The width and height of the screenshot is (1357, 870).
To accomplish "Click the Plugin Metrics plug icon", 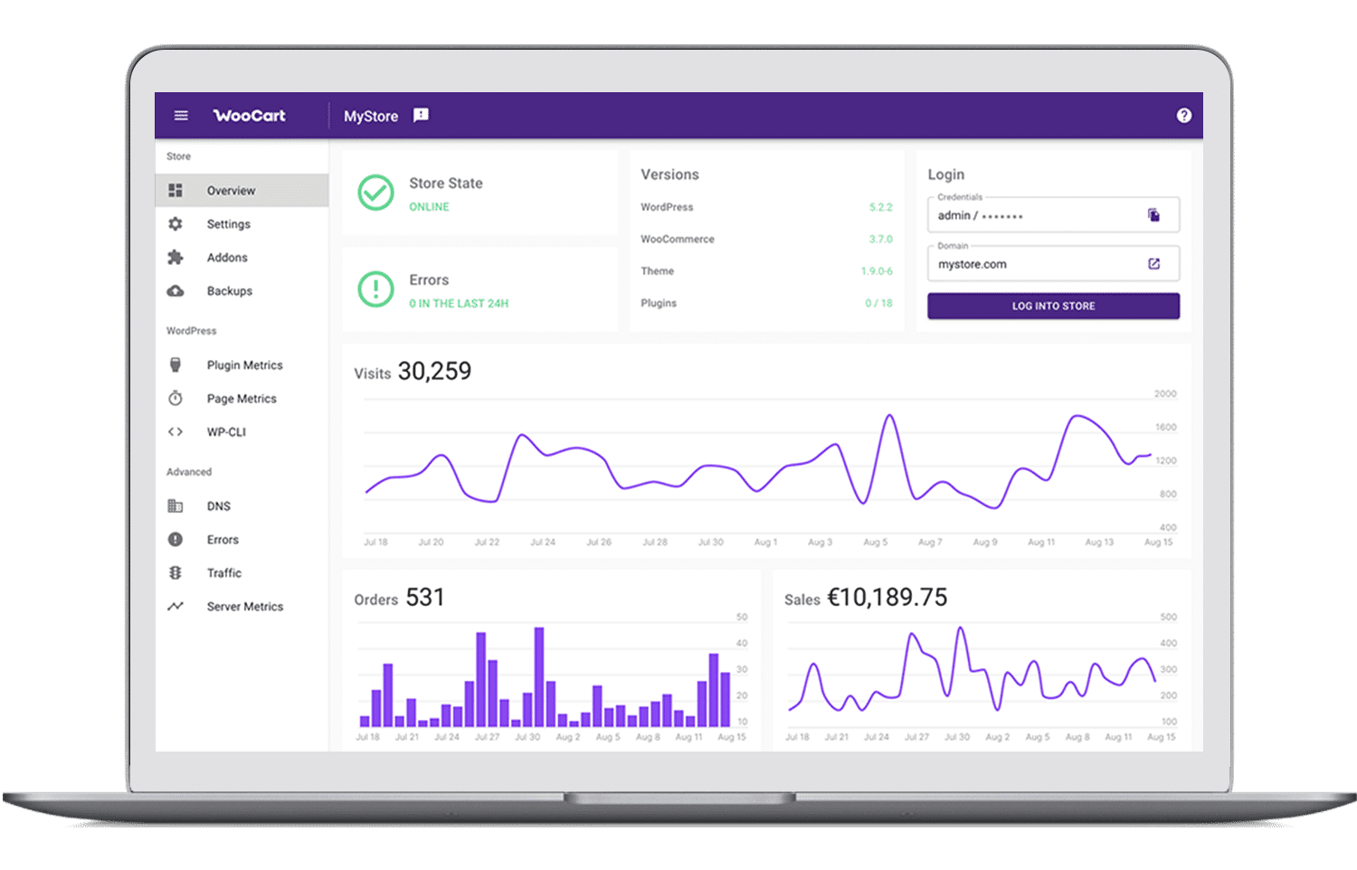I will click(x=176, y=364).
